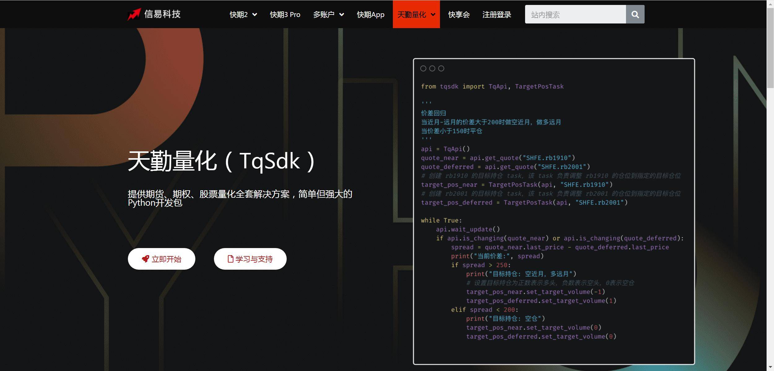Click the target_pos_near TargetPosTask assignment line
The width and height of the screenshot is (774, 371).
pos(517,185)
